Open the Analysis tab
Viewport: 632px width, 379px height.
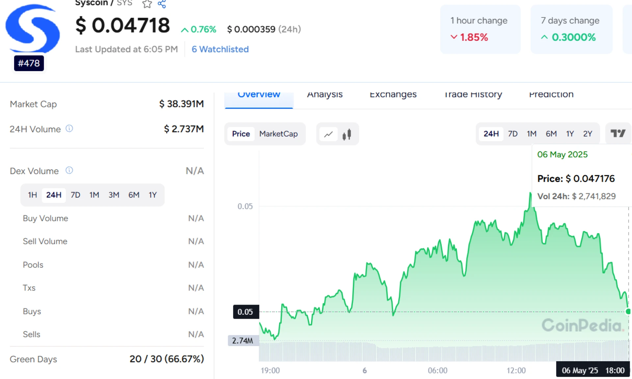[x=325, y=95]
